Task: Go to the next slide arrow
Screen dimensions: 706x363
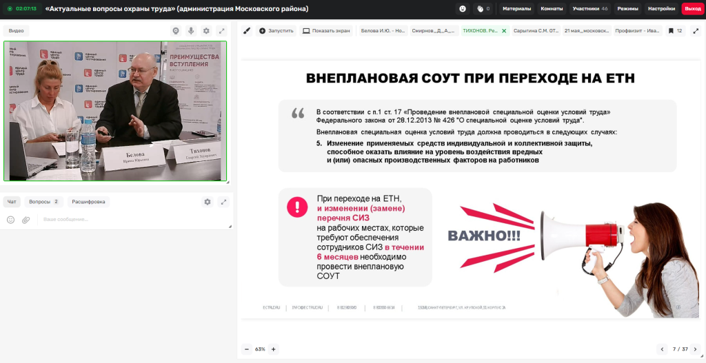Action: pyautogui.click(x=695, y=349)
